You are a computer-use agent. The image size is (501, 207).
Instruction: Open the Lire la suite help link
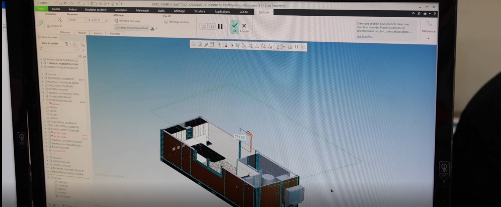click(365, 36)
